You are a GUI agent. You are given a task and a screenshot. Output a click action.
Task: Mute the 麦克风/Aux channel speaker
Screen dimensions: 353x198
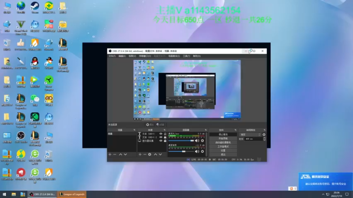pyautogui.click(x=197, y=141)
